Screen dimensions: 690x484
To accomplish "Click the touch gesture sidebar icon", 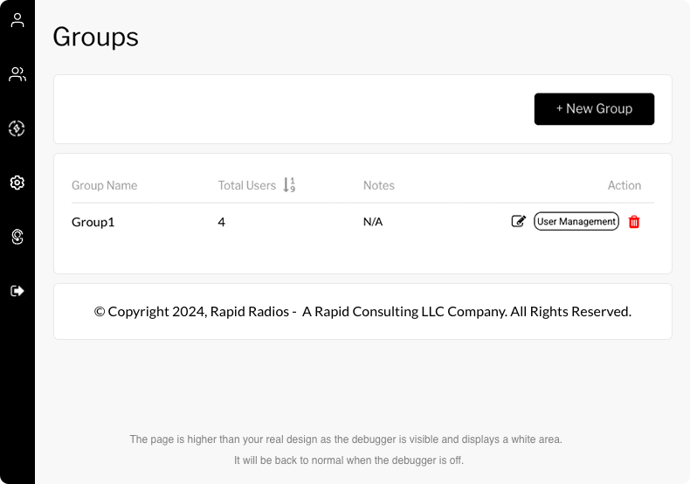I will (17, 237).
